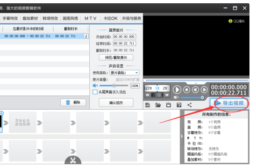Click the 导出视频 button

(229, 103)
